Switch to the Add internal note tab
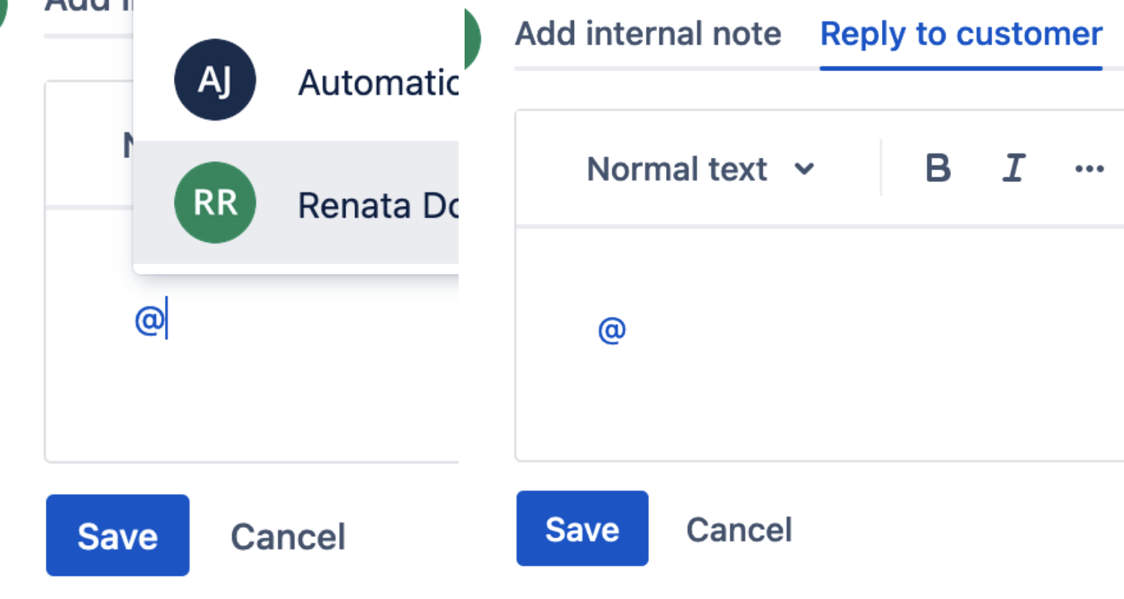 (x=648, y=34)
